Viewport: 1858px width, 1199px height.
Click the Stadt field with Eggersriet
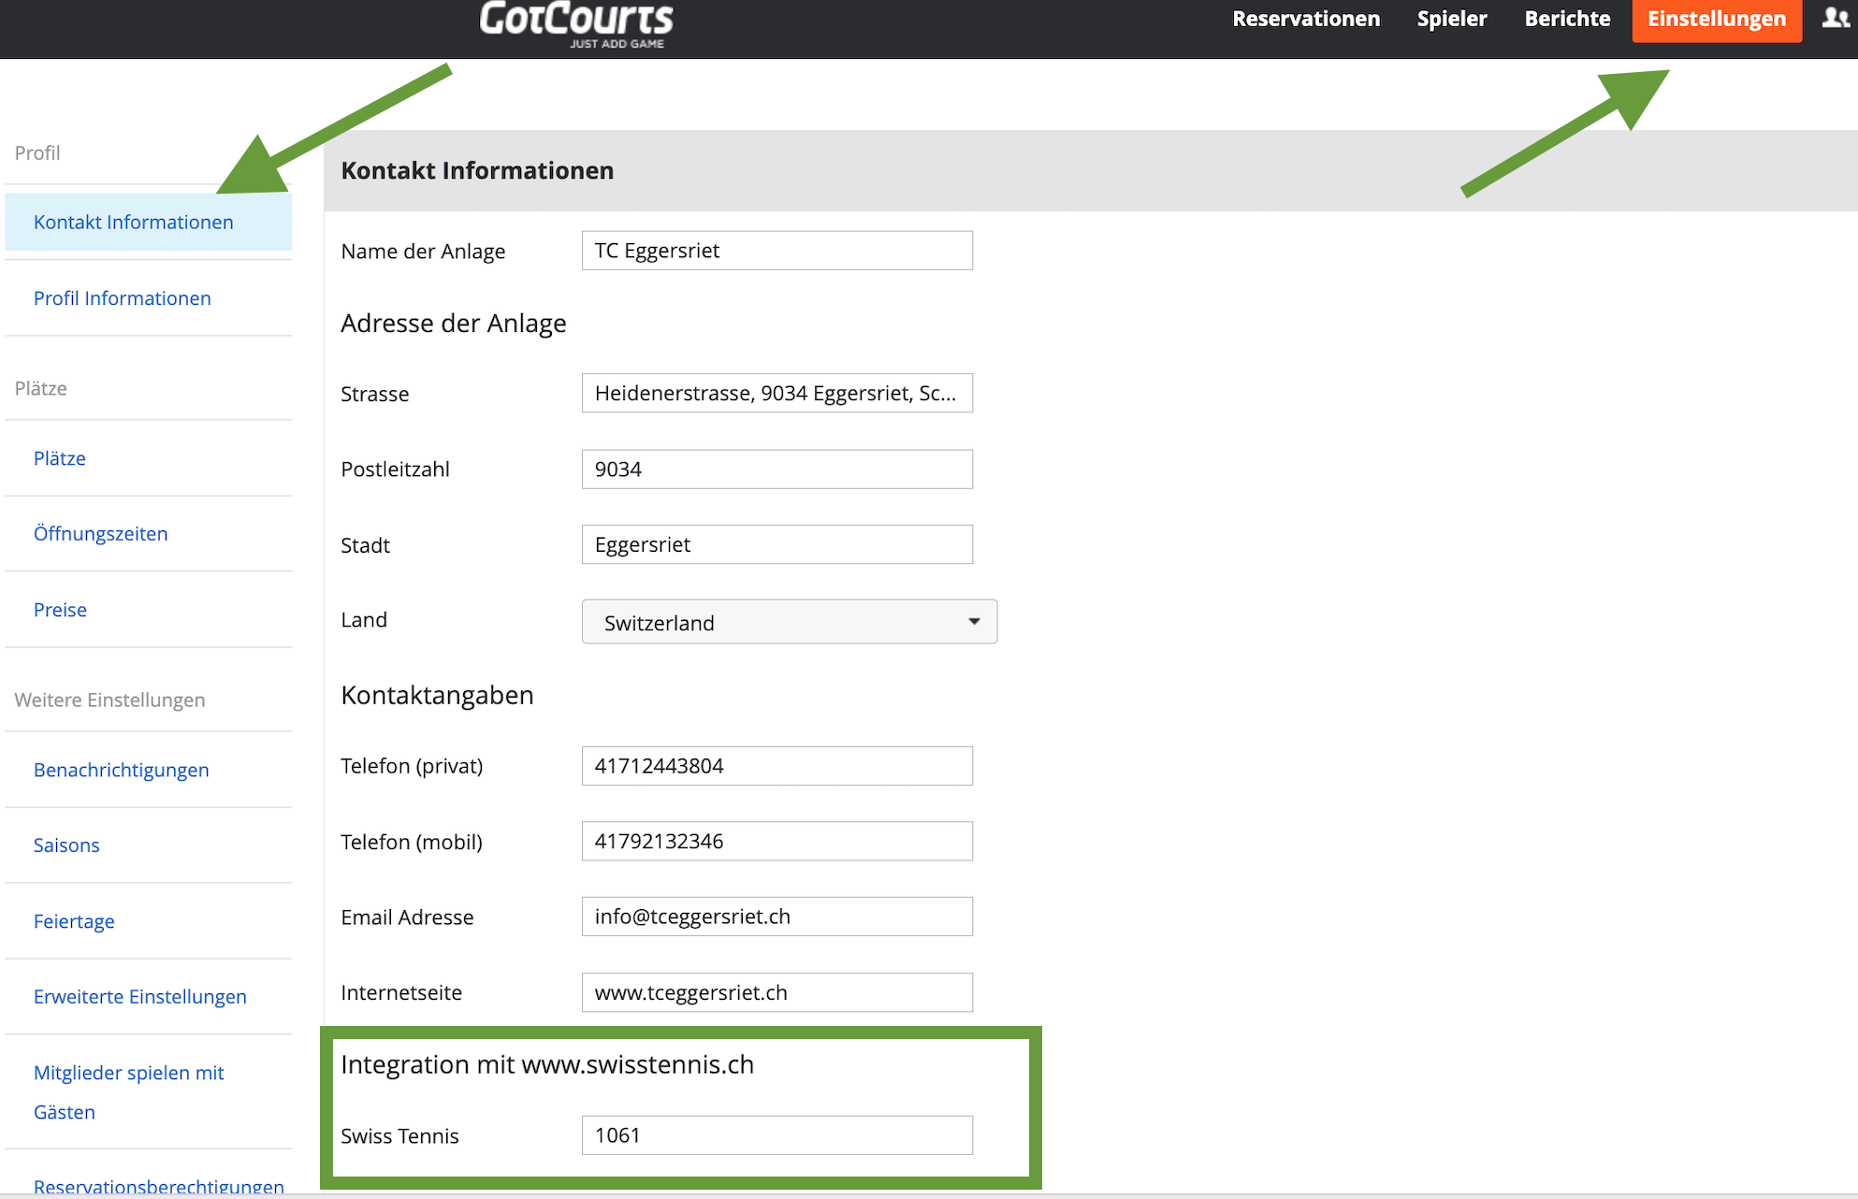(777, 544)
